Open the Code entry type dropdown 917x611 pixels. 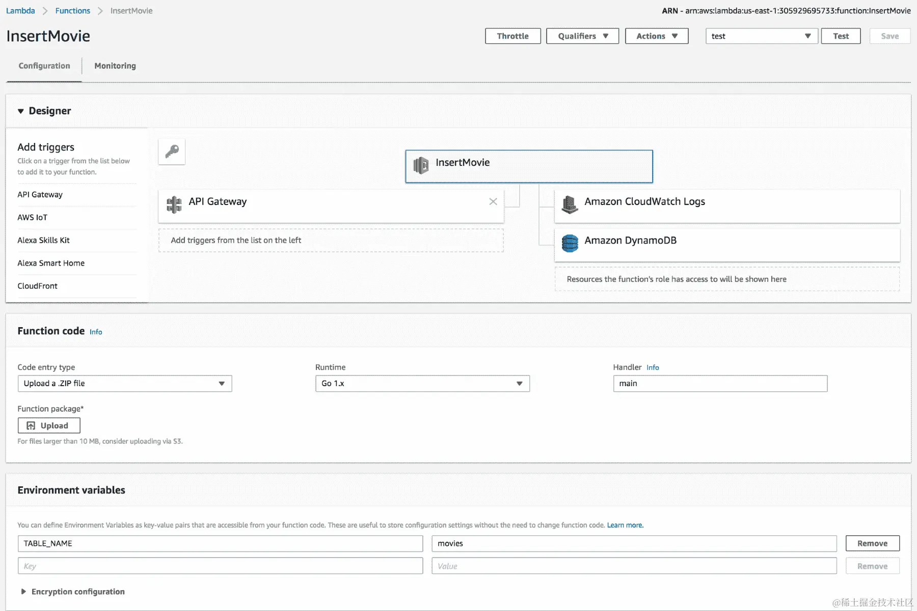coord(125,384)
